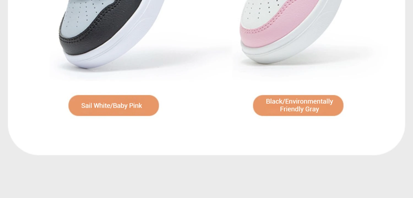Click the empty white space between both labels
Image resolution: width=413 pixels, height=198 pixels.
tap(206, 105)
